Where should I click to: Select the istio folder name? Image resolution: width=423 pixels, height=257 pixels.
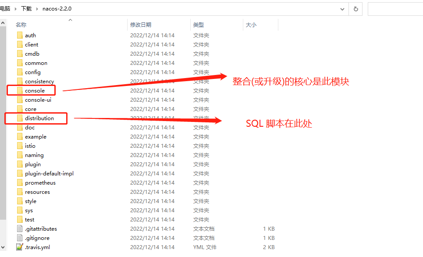[x=30, y=146]
